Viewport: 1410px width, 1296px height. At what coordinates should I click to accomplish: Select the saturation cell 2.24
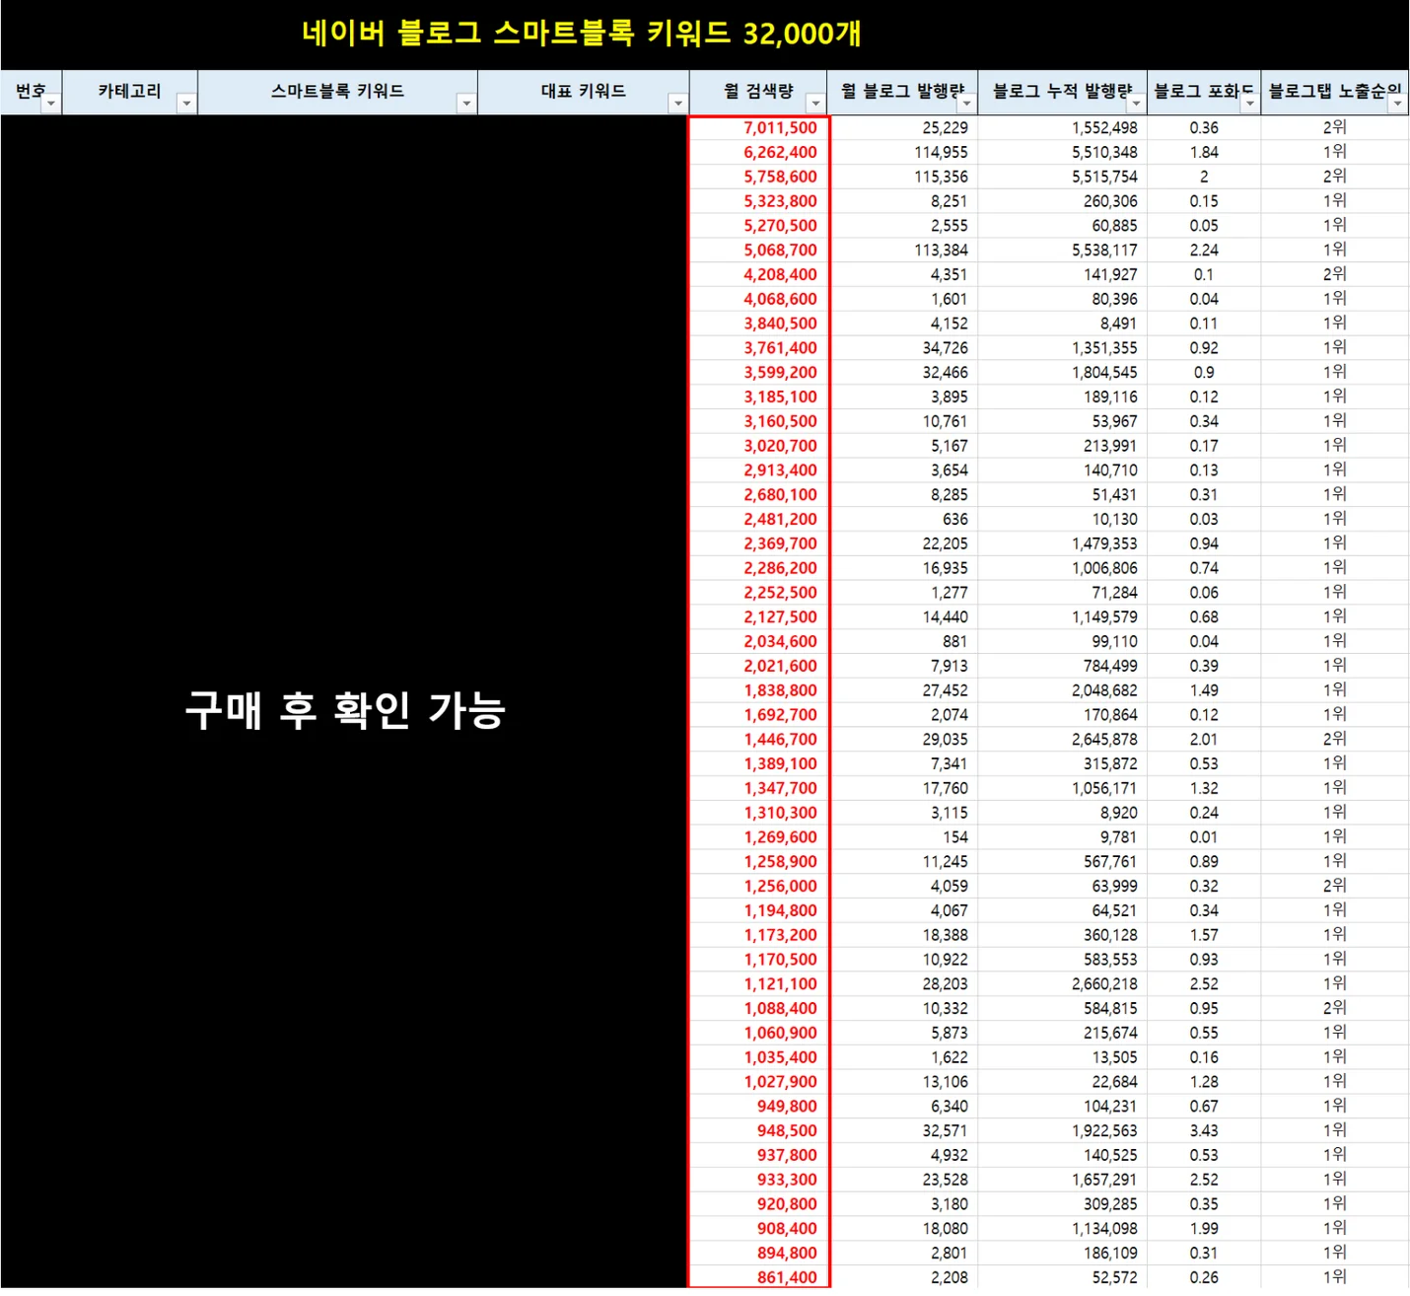[1204, 250]
